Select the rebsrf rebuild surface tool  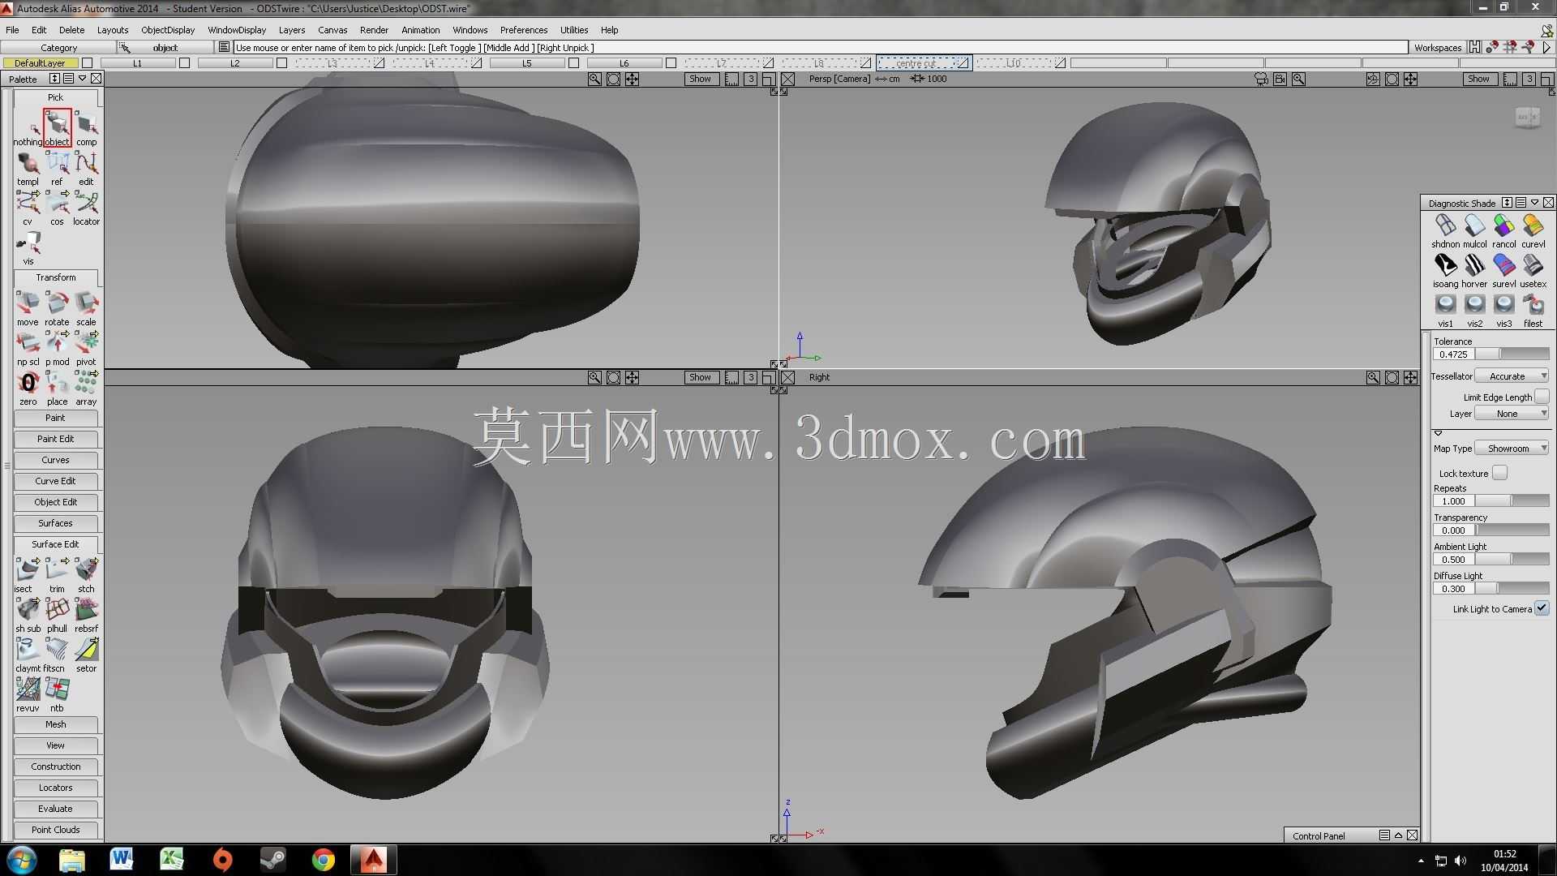click(86, 615)
